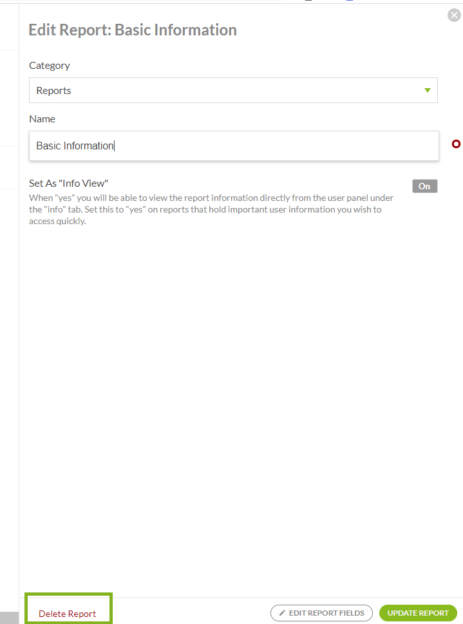Screen dimensions: 463x624
Task: Click the Set As "Info View" label
Action: coord(68,184)
